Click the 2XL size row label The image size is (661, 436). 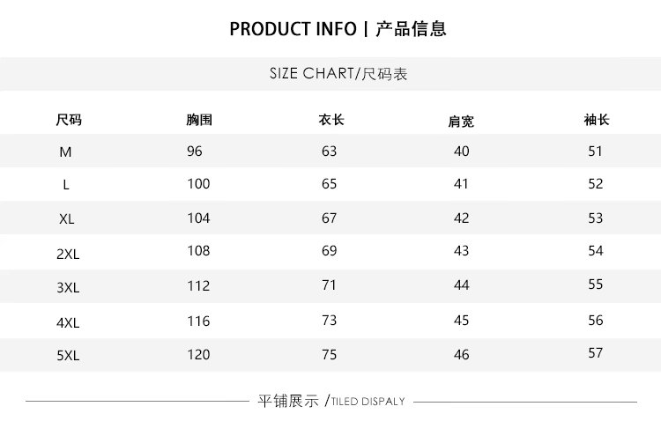[x=67, y=254]
